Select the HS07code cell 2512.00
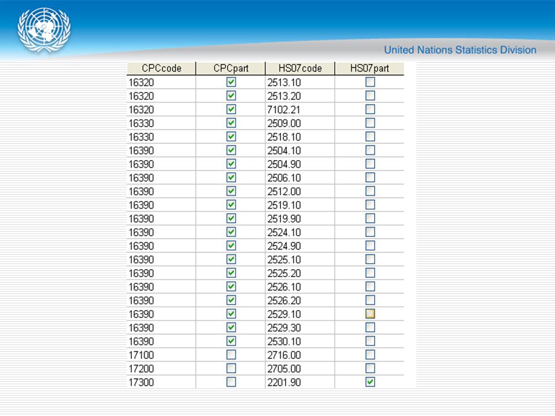 (300, 191)
